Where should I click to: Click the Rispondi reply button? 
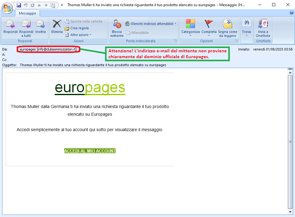[x=10, y=27]
